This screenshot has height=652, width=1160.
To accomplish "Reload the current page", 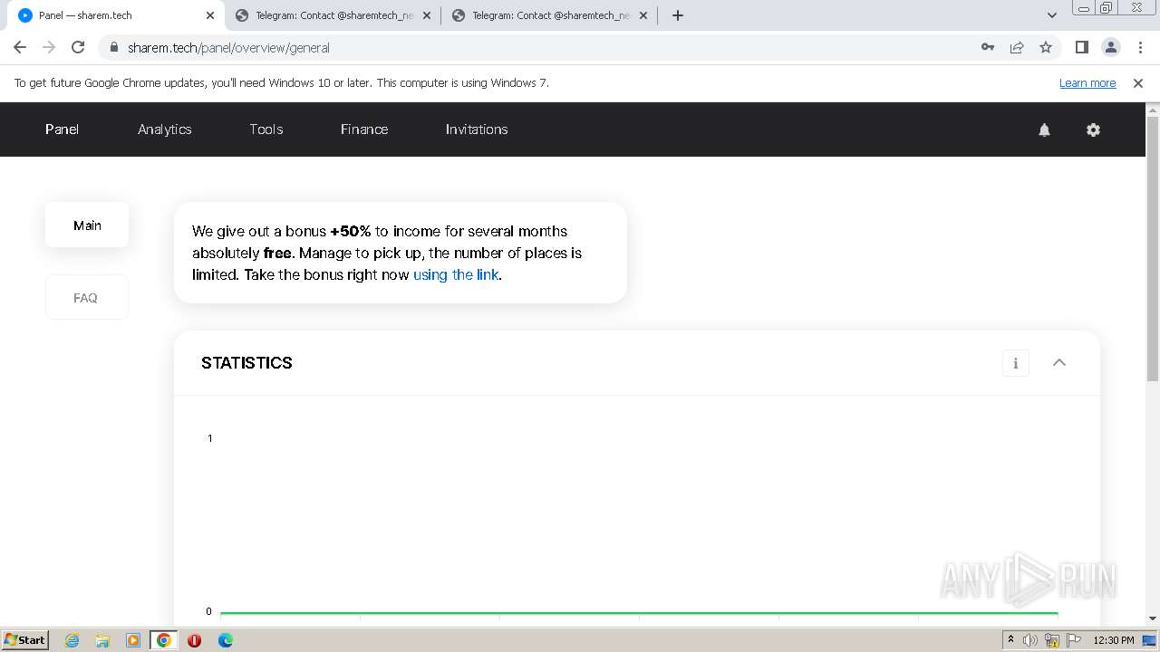I will click(x=78, y=47).
